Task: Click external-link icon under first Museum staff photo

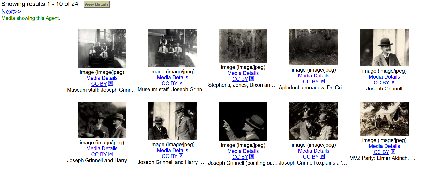Action: click(110, 84)
